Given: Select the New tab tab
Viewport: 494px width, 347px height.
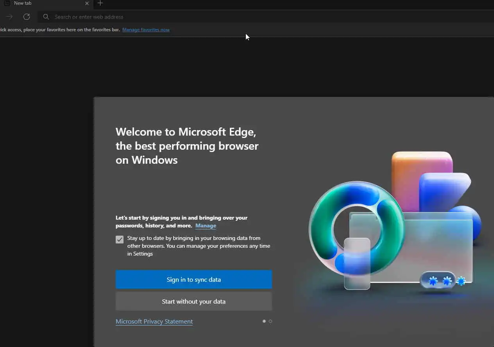Looking at the screenshot, I should [46, 4].
